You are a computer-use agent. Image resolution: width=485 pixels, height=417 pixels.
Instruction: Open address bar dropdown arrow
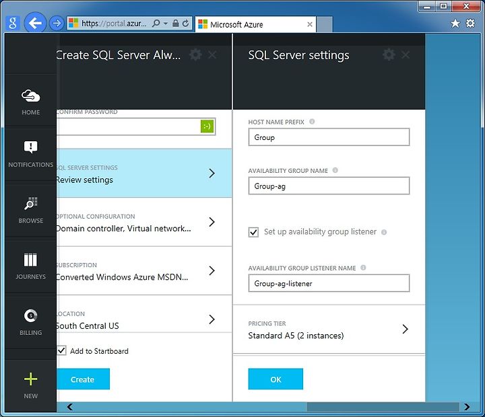166,23
